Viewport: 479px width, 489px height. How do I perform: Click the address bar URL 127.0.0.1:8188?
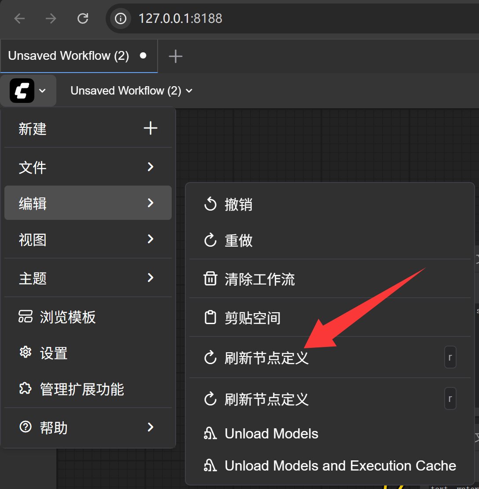click(x=181, y=18)
